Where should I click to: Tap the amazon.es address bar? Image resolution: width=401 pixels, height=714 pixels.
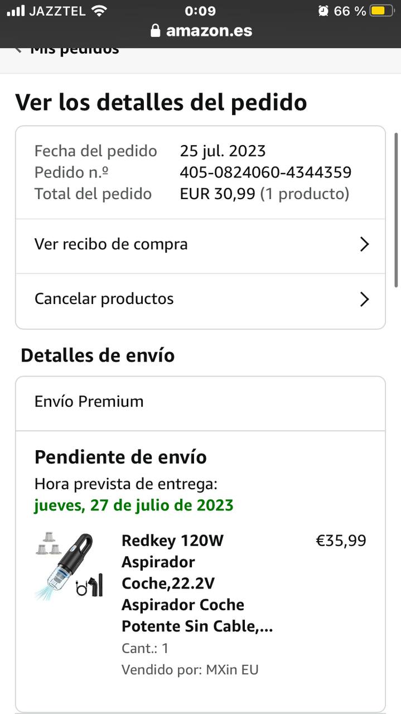point(201,30)
